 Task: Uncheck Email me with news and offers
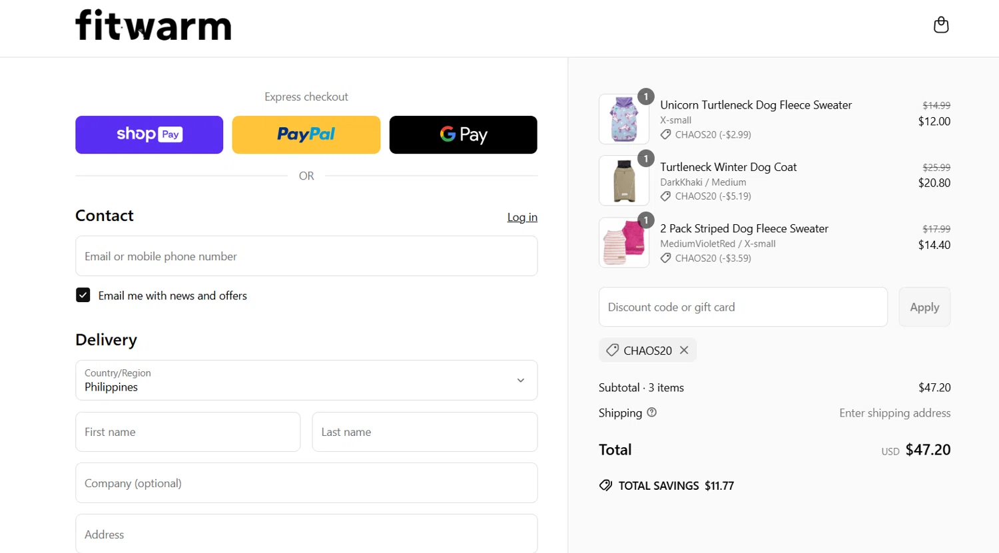(x=83, y=295)
